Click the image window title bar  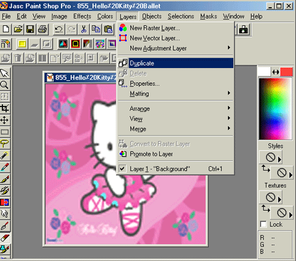click(x=81, y=78)
